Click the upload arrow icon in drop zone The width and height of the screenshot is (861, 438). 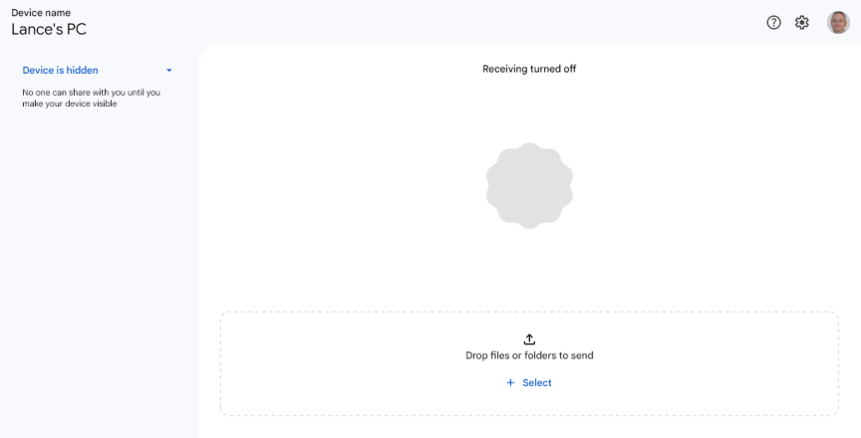pyautogui.click(x=529, y=338)
